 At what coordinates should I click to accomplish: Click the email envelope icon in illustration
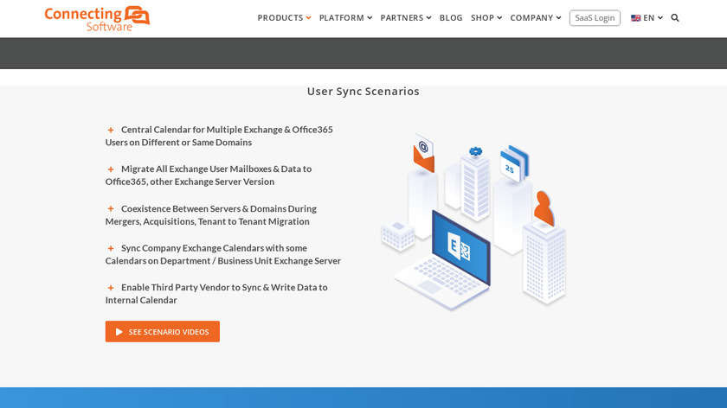coord(424,153)
